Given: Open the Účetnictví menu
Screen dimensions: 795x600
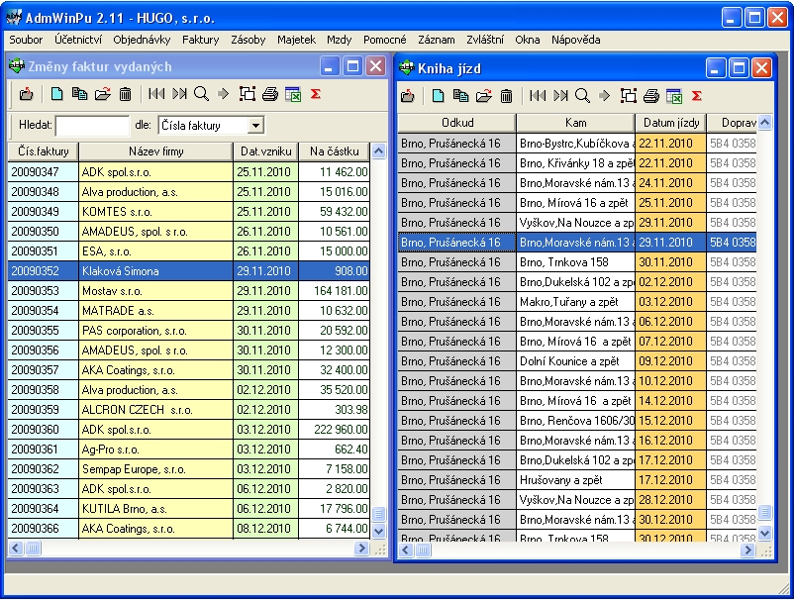Looking at the screenshot, I should pos(76,40).
